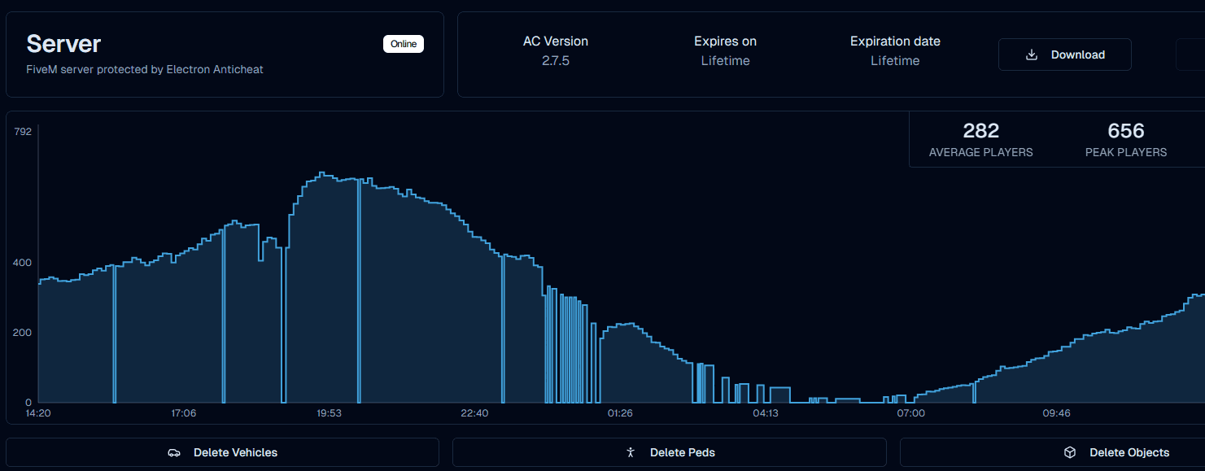Select the 656 Peak Players stat
Image resolution: width=1205 pixels, height=471 pixels.
pos(1126,140)
